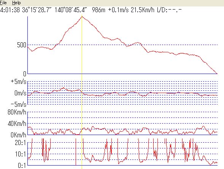Click the 21.5Km/h speed readout

tap(143, 10)
